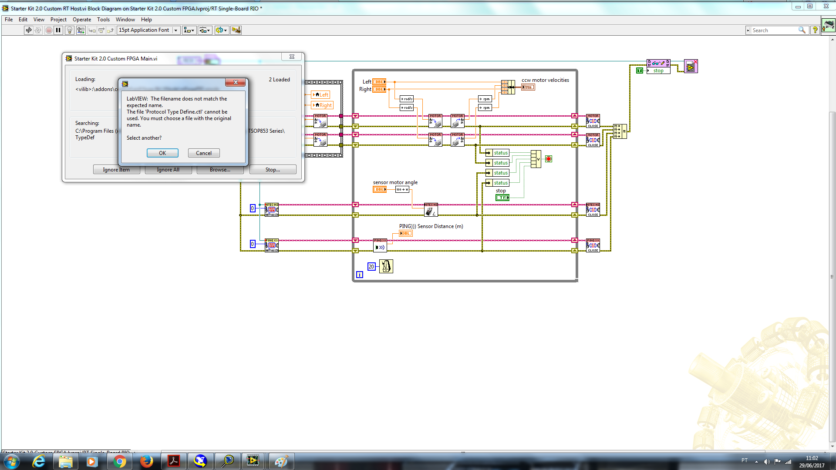
Task: Select the PING Close subVI
Action: (x=593, y=245)
